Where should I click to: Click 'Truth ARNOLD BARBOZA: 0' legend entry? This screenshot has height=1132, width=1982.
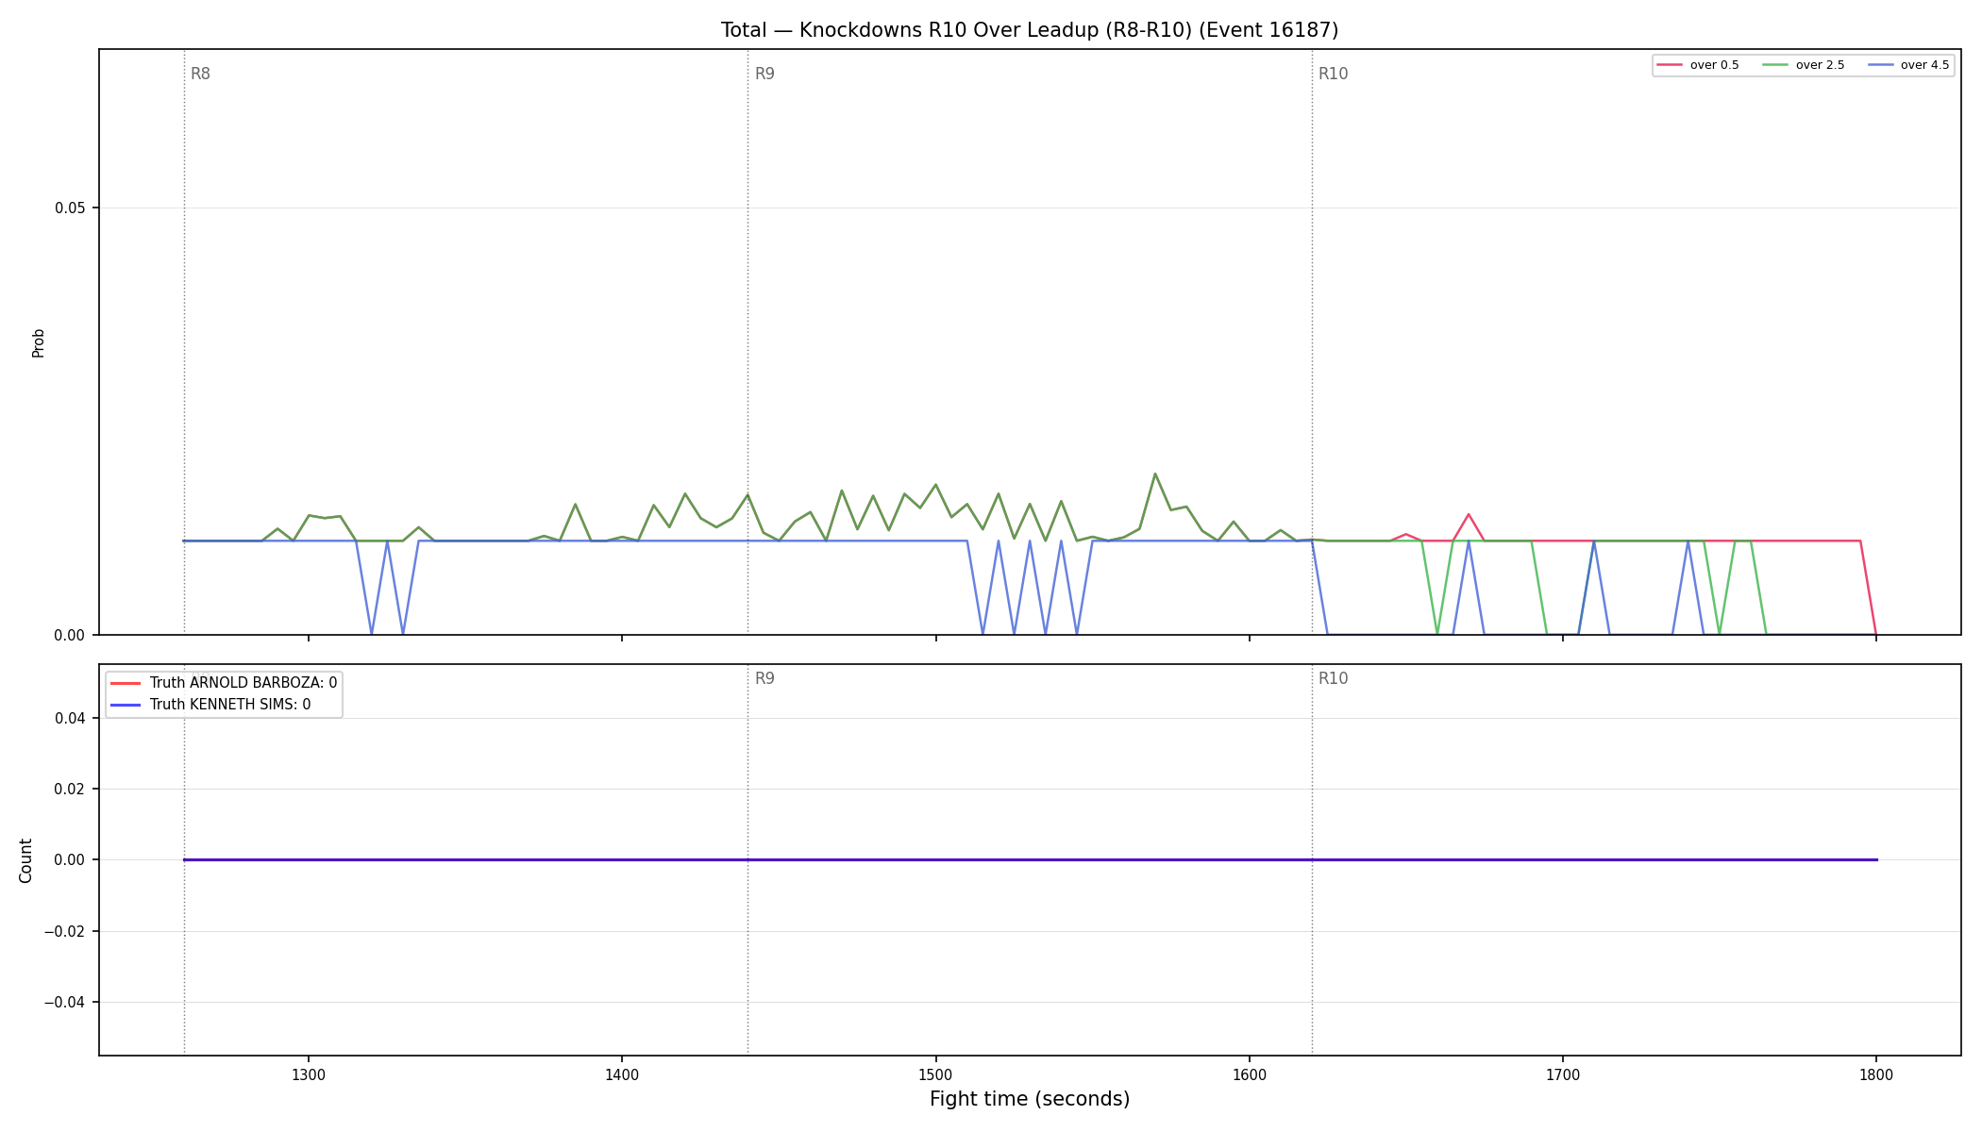coord(224,683)
